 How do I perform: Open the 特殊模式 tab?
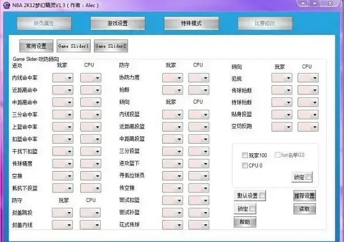click(x=191, y=23)
